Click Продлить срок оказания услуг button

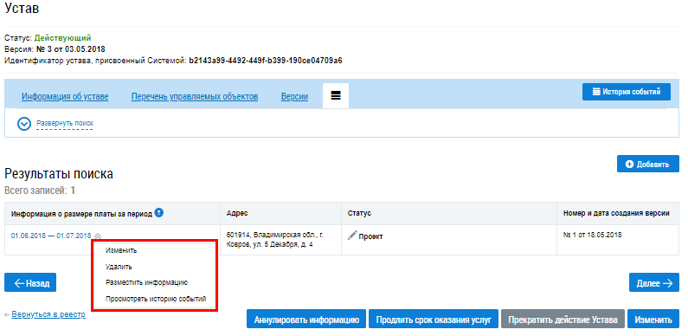(434, 319)
